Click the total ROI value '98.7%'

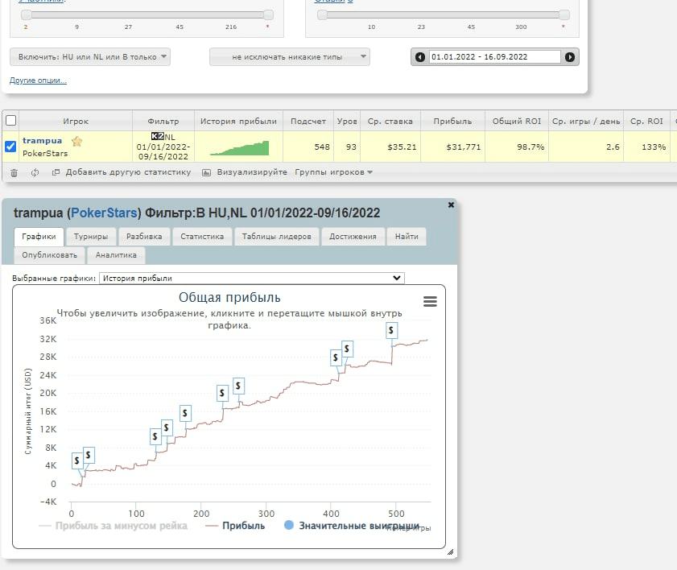point(530,147)
